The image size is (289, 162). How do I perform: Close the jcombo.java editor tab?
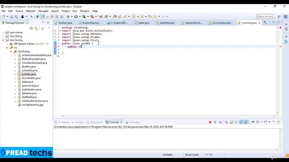coord(259,23)
